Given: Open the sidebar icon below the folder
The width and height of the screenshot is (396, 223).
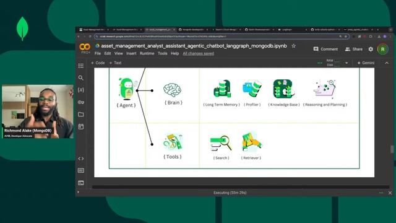Looking at the screenshot, I should (81, 126).
